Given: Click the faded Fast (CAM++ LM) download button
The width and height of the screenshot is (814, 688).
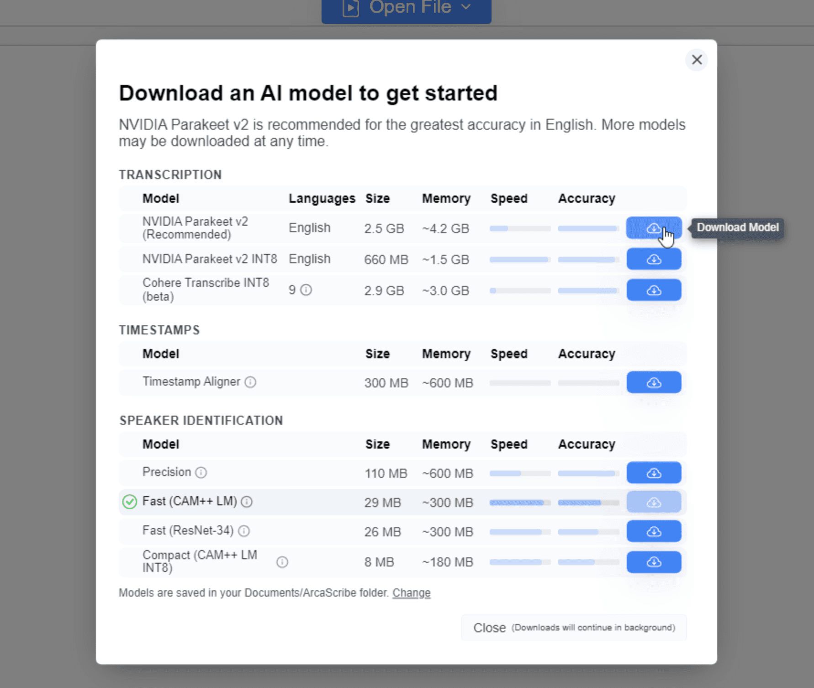Looking at the screenshot, I should [x=654, y=502].
